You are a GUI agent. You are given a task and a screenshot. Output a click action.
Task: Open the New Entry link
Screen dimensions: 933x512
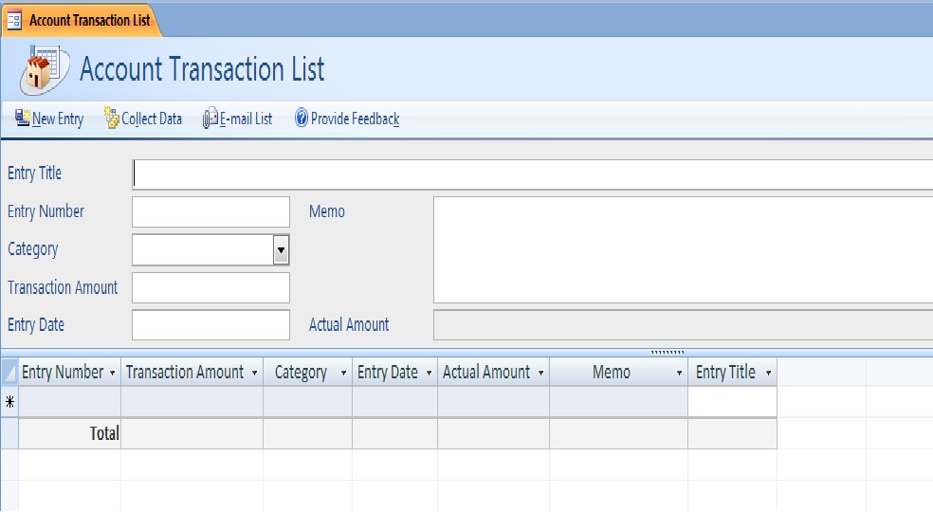tap(58, 119)
